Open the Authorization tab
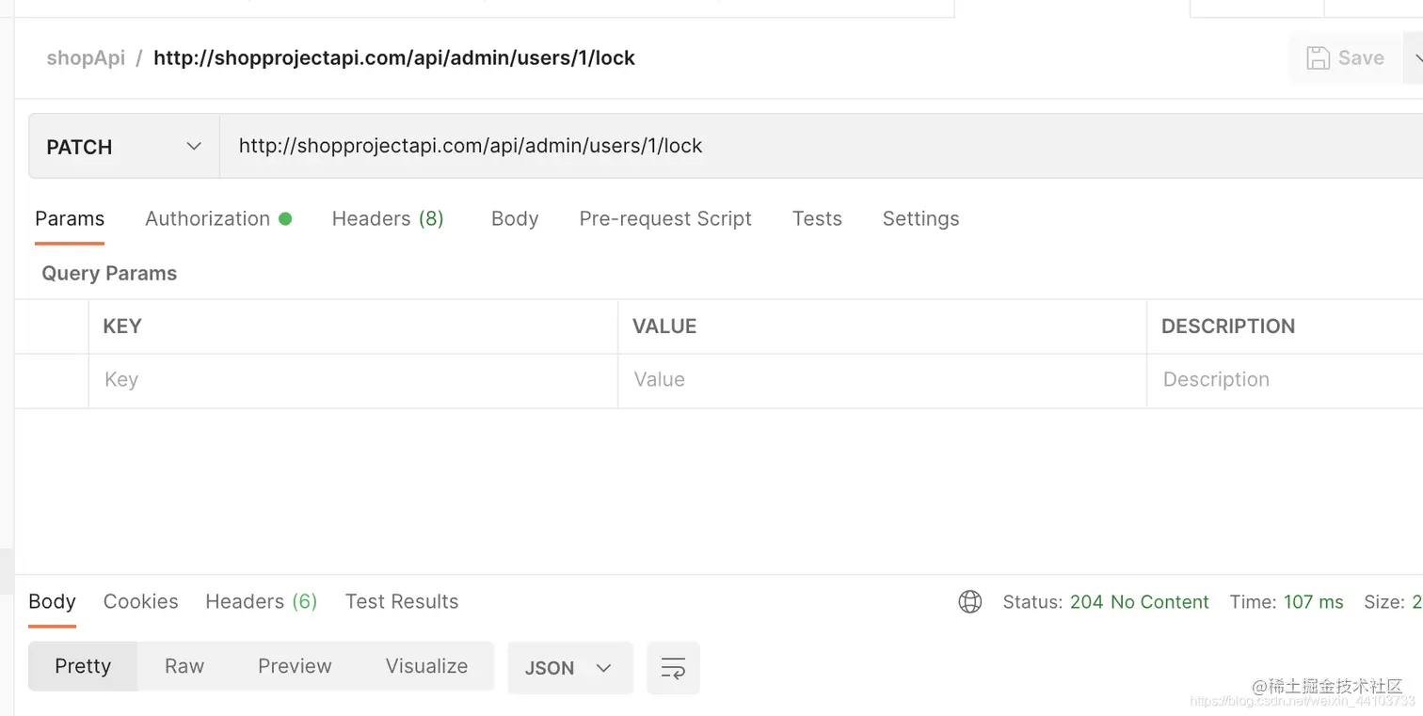 coord(218,219)
